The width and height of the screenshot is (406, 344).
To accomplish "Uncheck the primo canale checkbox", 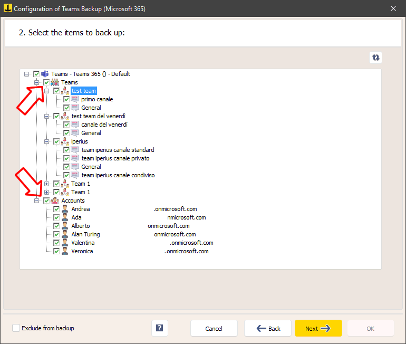I will 66,100.
